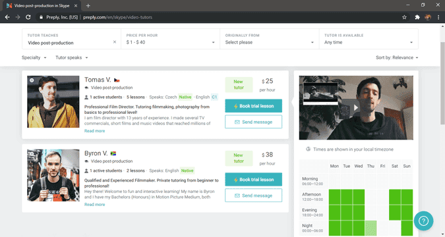Click Byron's Native English badge
This screenshot has width=445, height=237.
point(187,171)
